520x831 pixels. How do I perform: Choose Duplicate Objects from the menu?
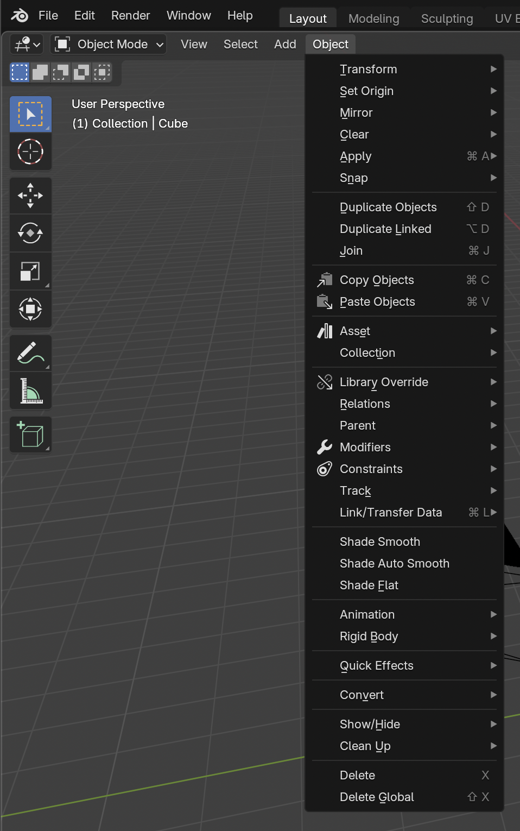point(404,207)
